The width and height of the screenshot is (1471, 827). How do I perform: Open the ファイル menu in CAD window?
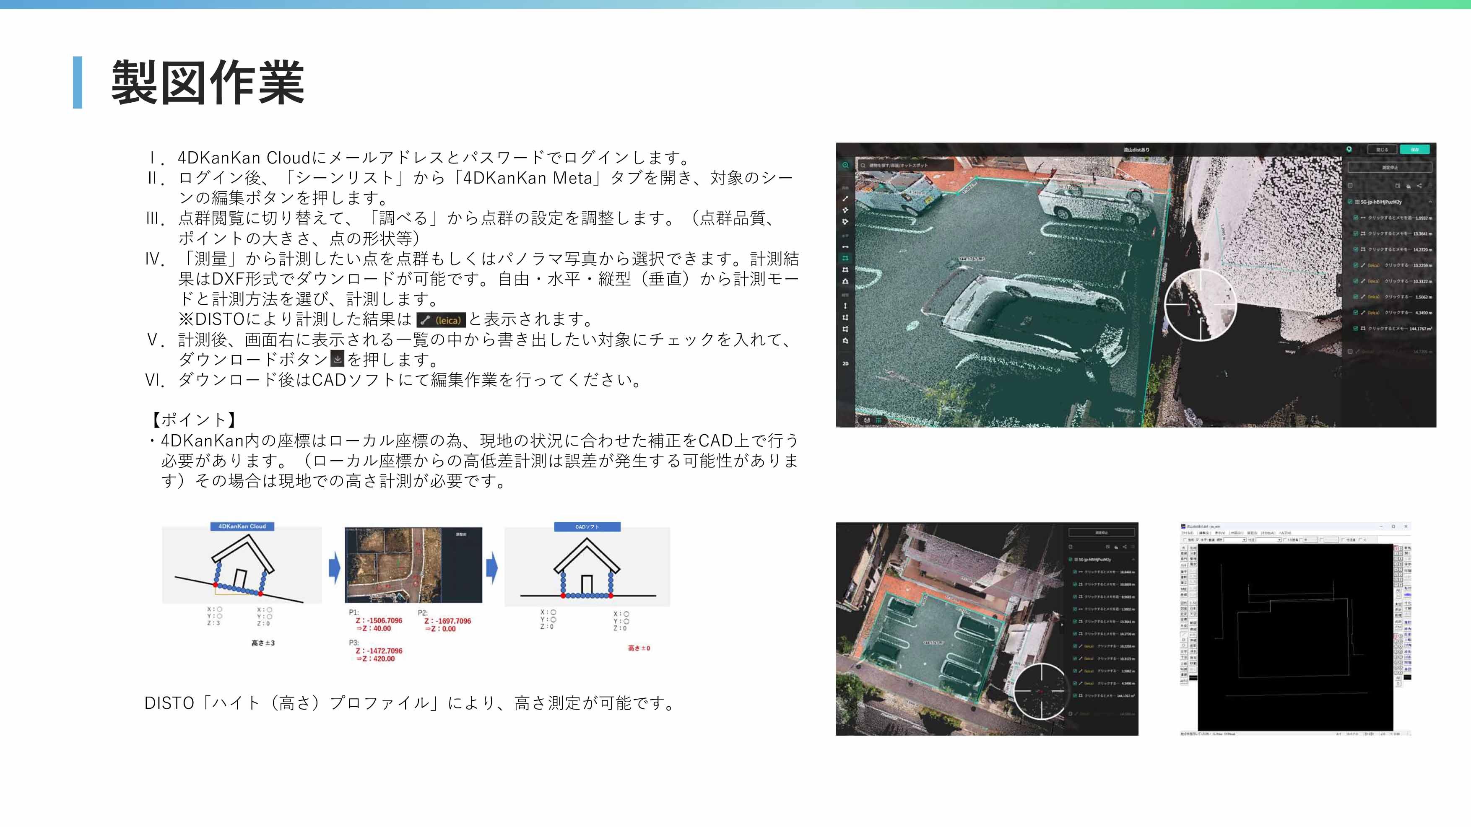[x=1188, y=533]
